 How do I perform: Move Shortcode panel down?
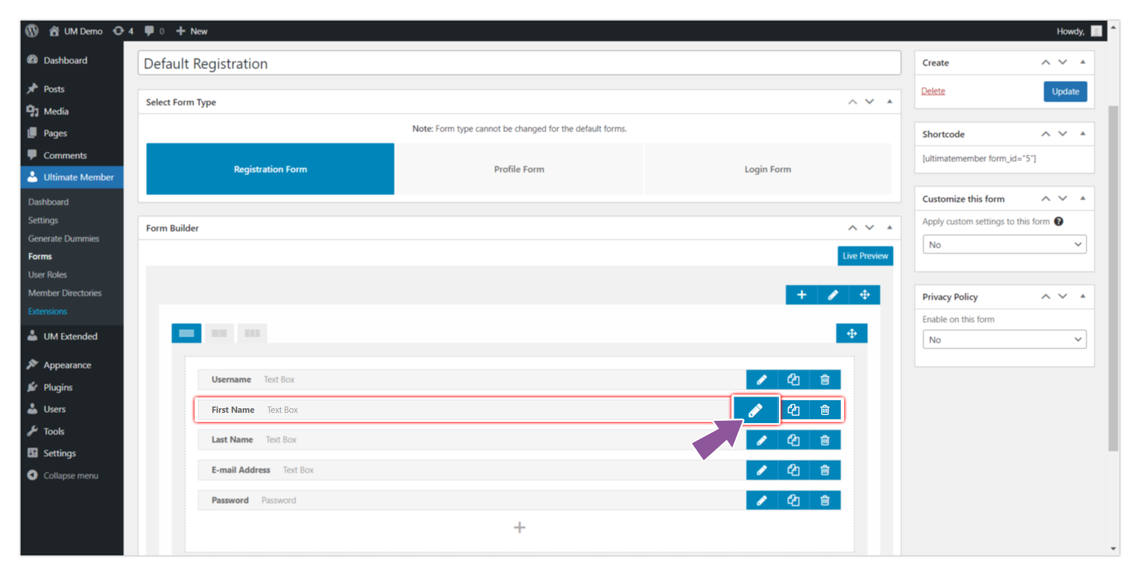coord(1063,134)
